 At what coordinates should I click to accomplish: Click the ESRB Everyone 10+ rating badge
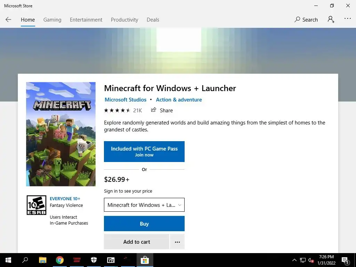point(36,205)
